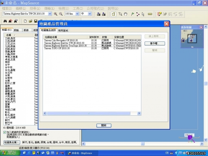This screenshot has height=156, width=208.
Task: Click the map set name input field
Action: coord(50,142)
